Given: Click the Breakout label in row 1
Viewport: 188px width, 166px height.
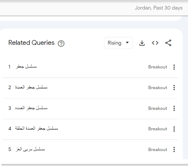Looking at the screenshot, I should [158, 67].
